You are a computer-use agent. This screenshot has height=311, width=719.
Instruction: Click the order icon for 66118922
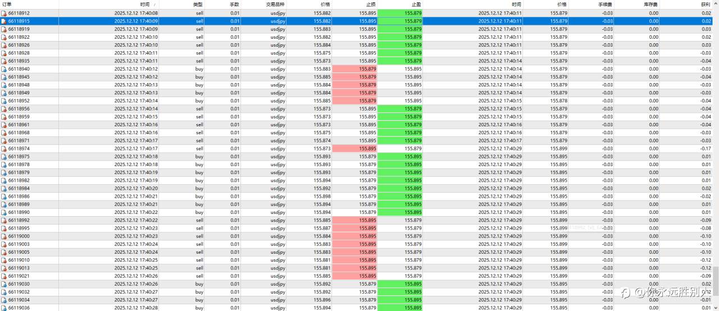(4, 37)
